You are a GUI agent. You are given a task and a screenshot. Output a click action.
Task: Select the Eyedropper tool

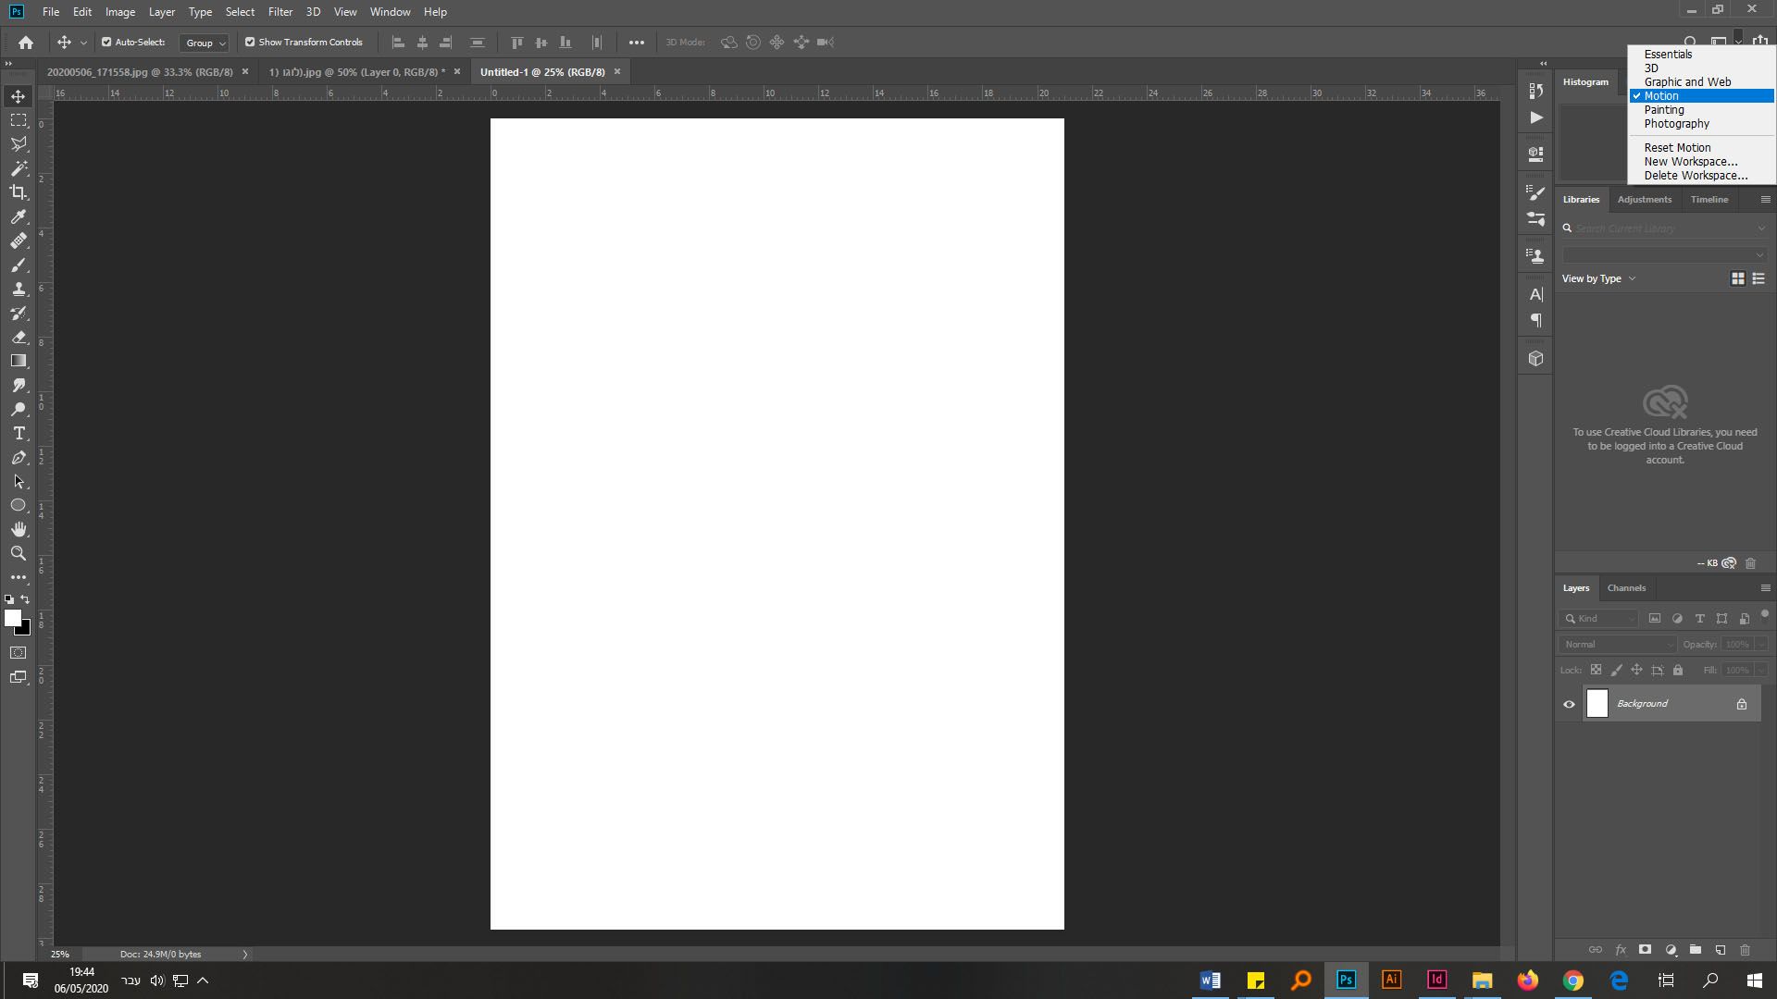(19, 216)
